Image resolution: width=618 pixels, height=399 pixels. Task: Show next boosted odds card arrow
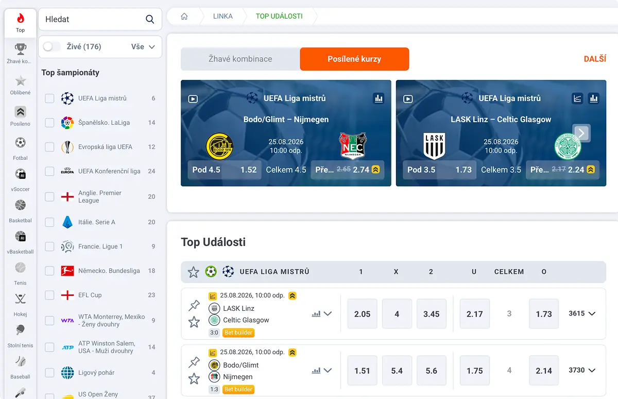pos(581,134)
